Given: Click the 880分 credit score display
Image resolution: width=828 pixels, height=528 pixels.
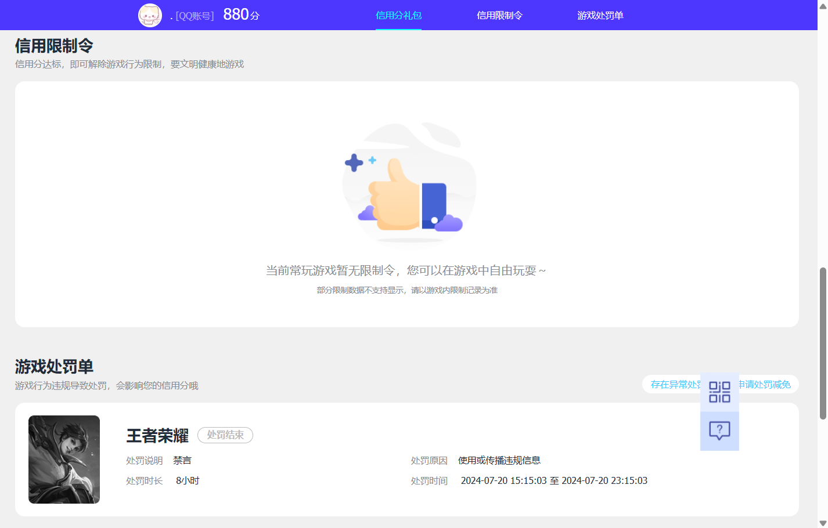Looking at the screenshot, I should (x=239, y=14).
